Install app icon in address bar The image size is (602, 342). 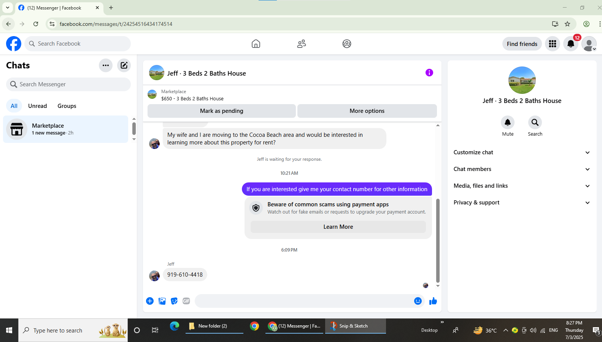555,24
